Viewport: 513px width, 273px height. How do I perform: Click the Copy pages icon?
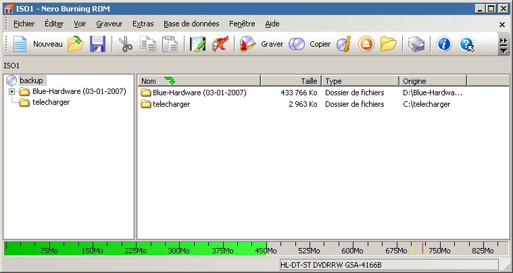tap(148, 44)
